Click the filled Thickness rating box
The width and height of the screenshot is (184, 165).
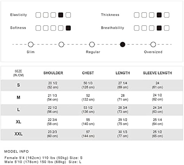coord(159,15)
